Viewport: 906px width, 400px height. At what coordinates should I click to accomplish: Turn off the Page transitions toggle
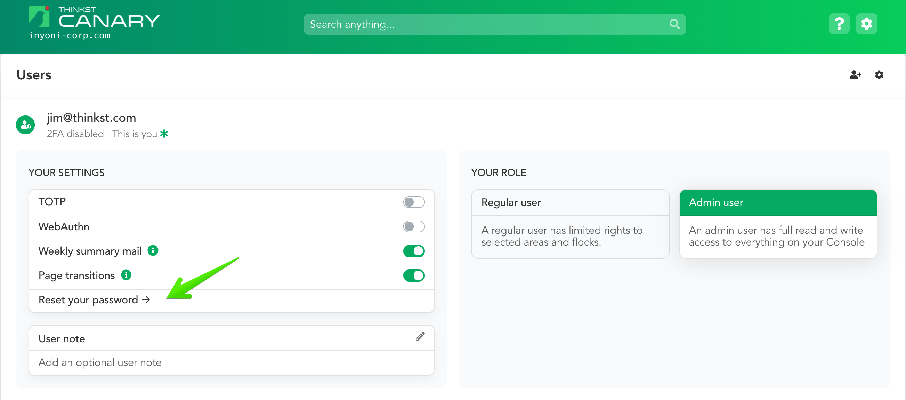(414, 275)
